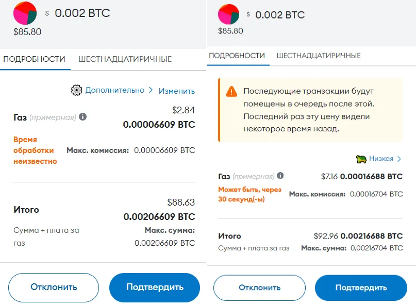Click the turtle low-fee icon

[361, 159]
